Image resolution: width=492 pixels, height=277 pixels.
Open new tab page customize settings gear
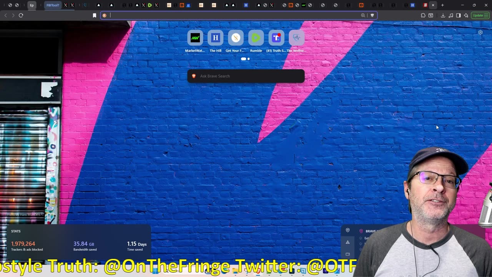[x=480, y=32]
